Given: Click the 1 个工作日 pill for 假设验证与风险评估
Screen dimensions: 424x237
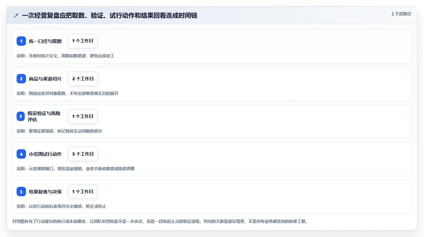Looking at the screenshot, I should click(x=83, y=116).
